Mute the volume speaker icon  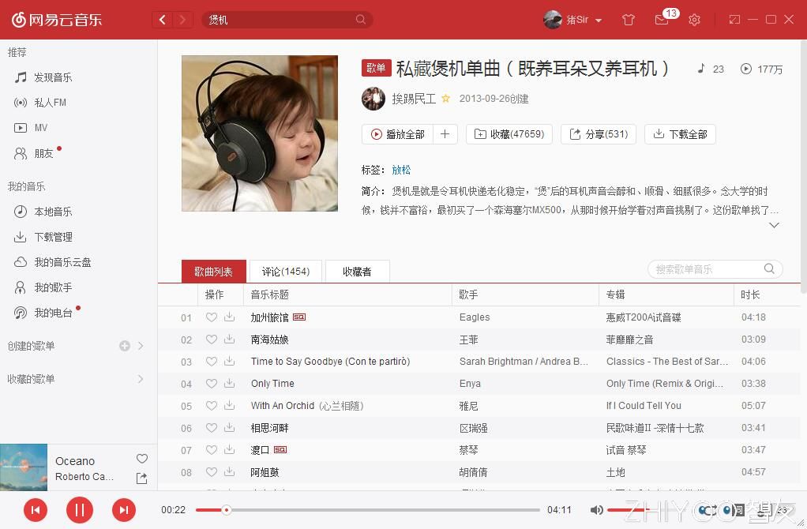point(597,510)
